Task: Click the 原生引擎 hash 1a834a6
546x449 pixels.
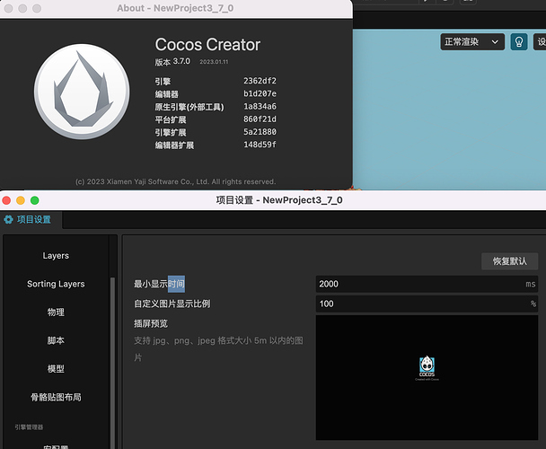Action: coord(260,106)
